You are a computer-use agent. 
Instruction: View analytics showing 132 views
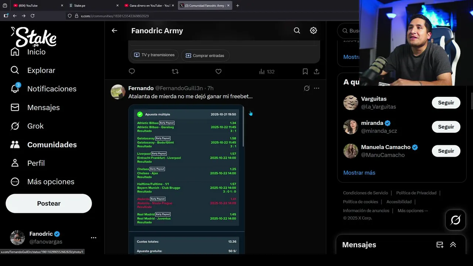click(x=266, y=72)
